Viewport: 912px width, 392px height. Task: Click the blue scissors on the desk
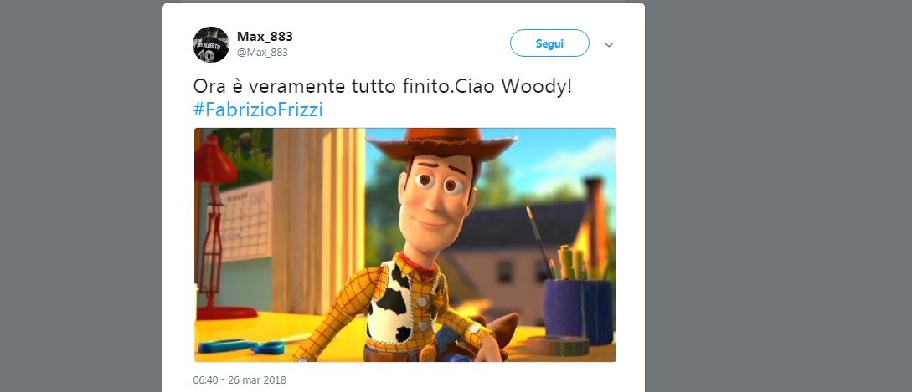(x=242, y=346)
